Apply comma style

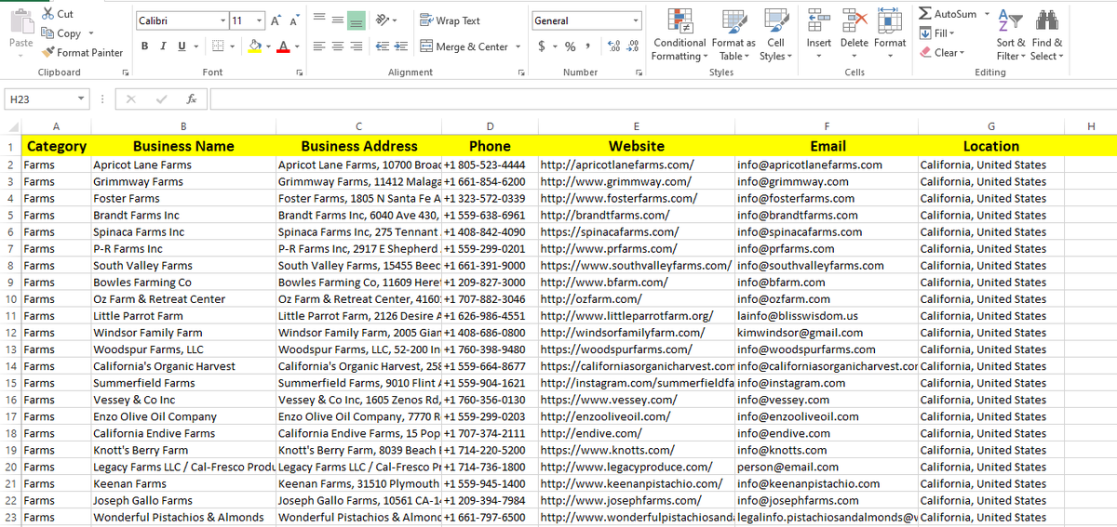[587, 46]
